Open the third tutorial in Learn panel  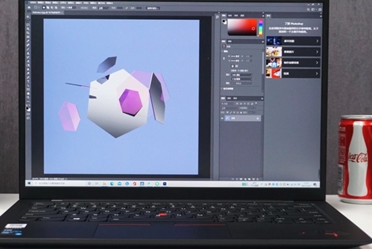(291, 63)
